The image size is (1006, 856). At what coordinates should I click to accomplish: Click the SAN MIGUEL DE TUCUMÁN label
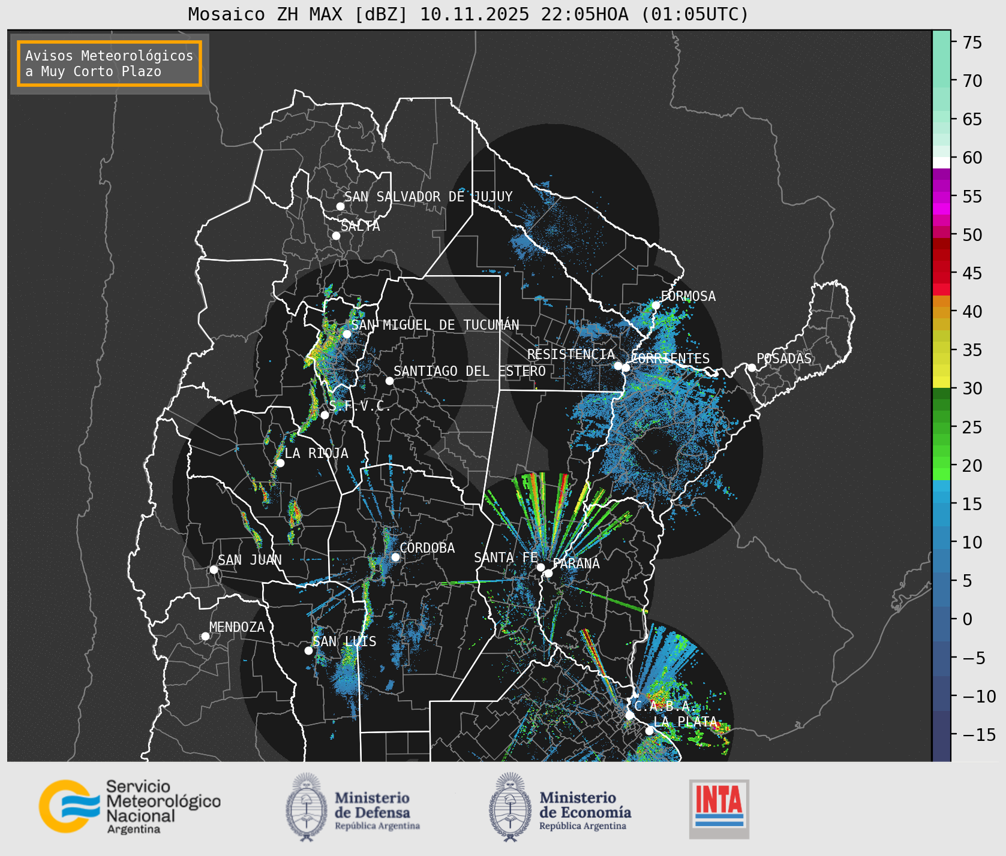point(435,325)
